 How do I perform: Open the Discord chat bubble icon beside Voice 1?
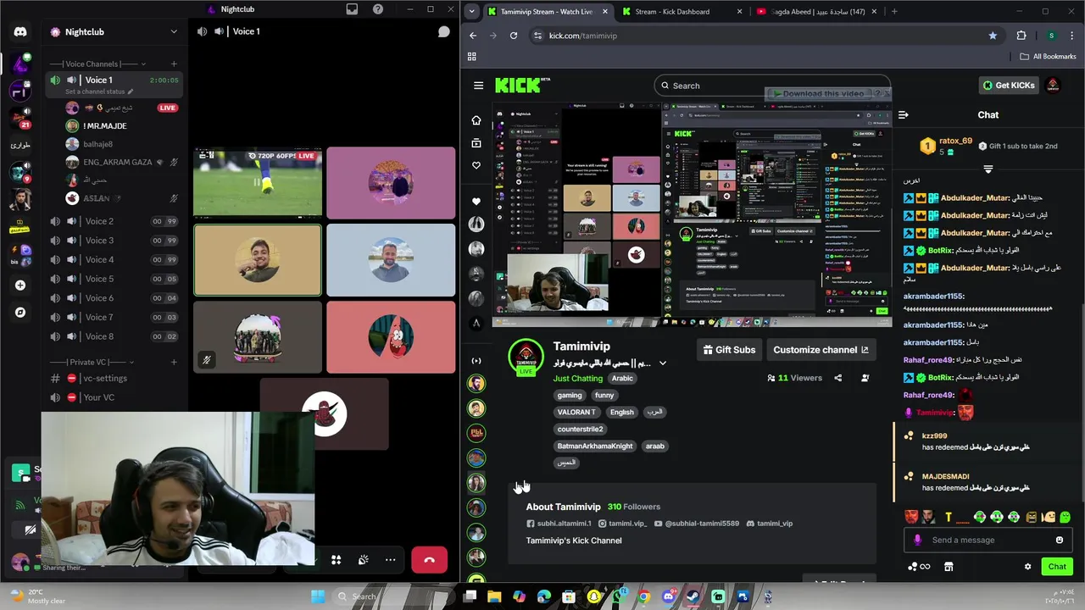point(443,31)
